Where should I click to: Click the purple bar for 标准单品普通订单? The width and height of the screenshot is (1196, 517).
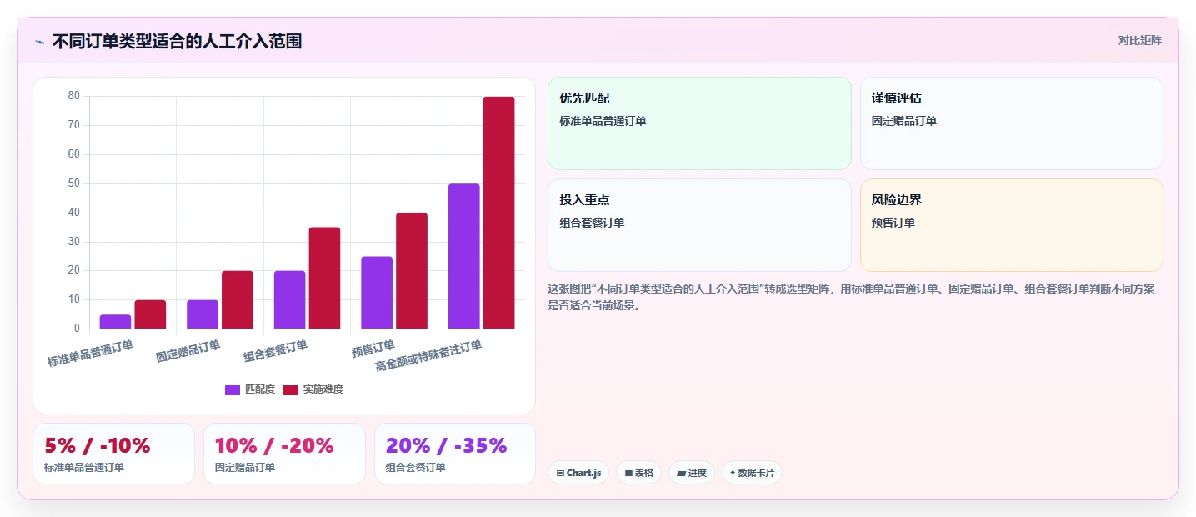click(115, 321)
